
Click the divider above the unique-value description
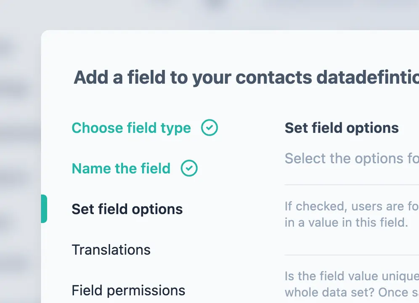(x=351, y=255)
